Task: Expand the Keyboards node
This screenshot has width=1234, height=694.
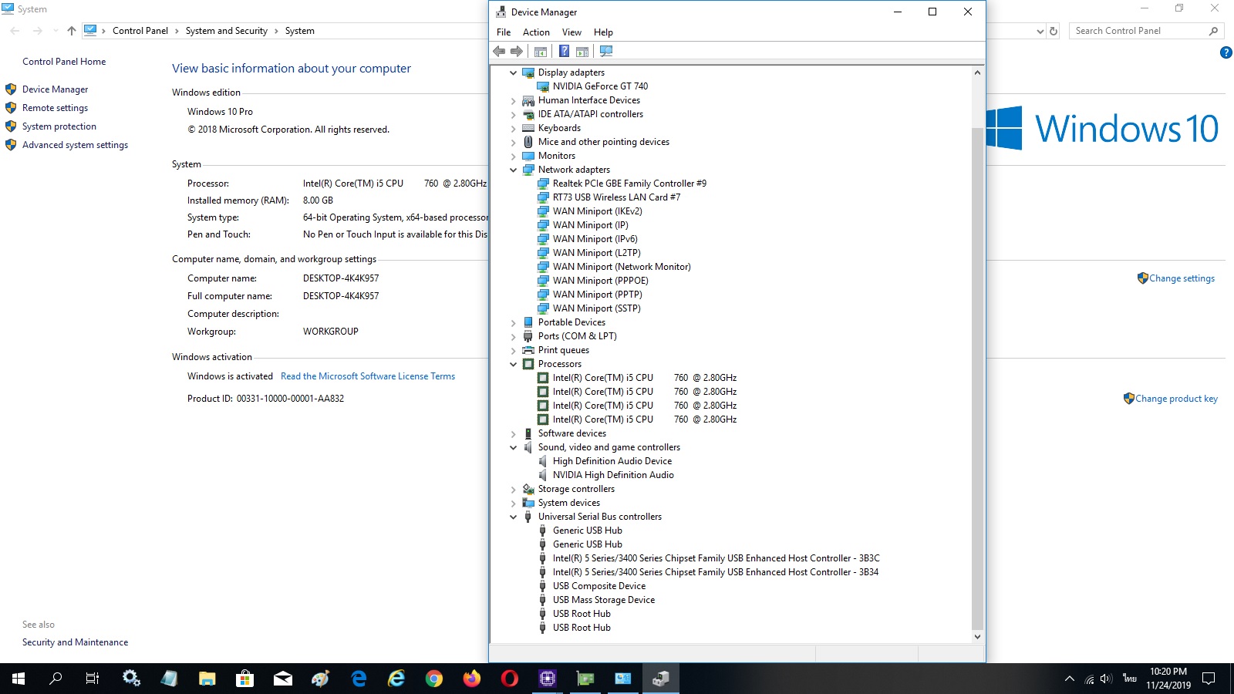Action: pyautogui.click(x=514, y=128)
